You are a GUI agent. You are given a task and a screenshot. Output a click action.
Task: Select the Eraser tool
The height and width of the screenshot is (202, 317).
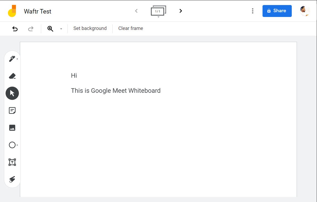pyautogui.click(x=12, y=76)
